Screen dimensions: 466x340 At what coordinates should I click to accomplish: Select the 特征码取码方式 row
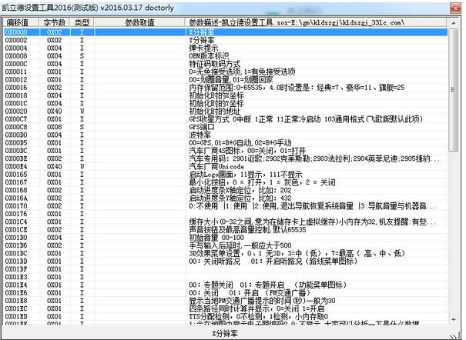click(225, 64)
